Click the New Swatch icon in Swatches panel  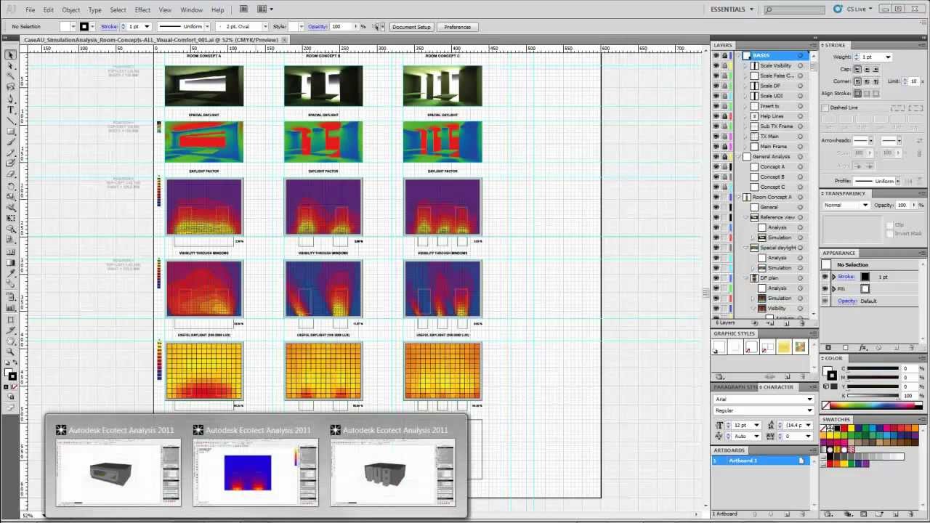pos(897,514)
